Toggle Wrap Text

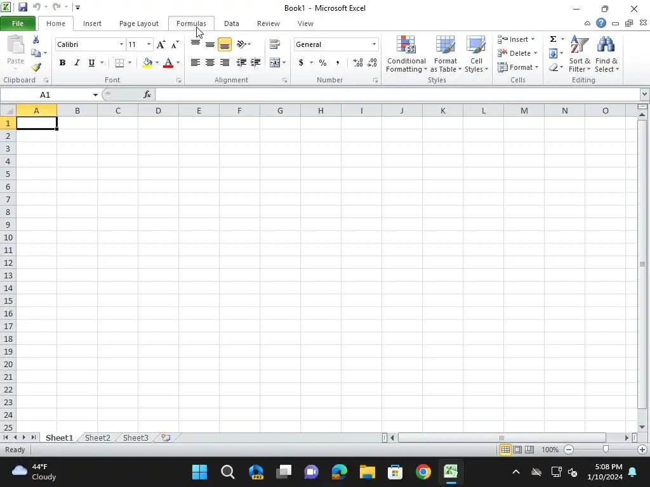coord(274,44)
